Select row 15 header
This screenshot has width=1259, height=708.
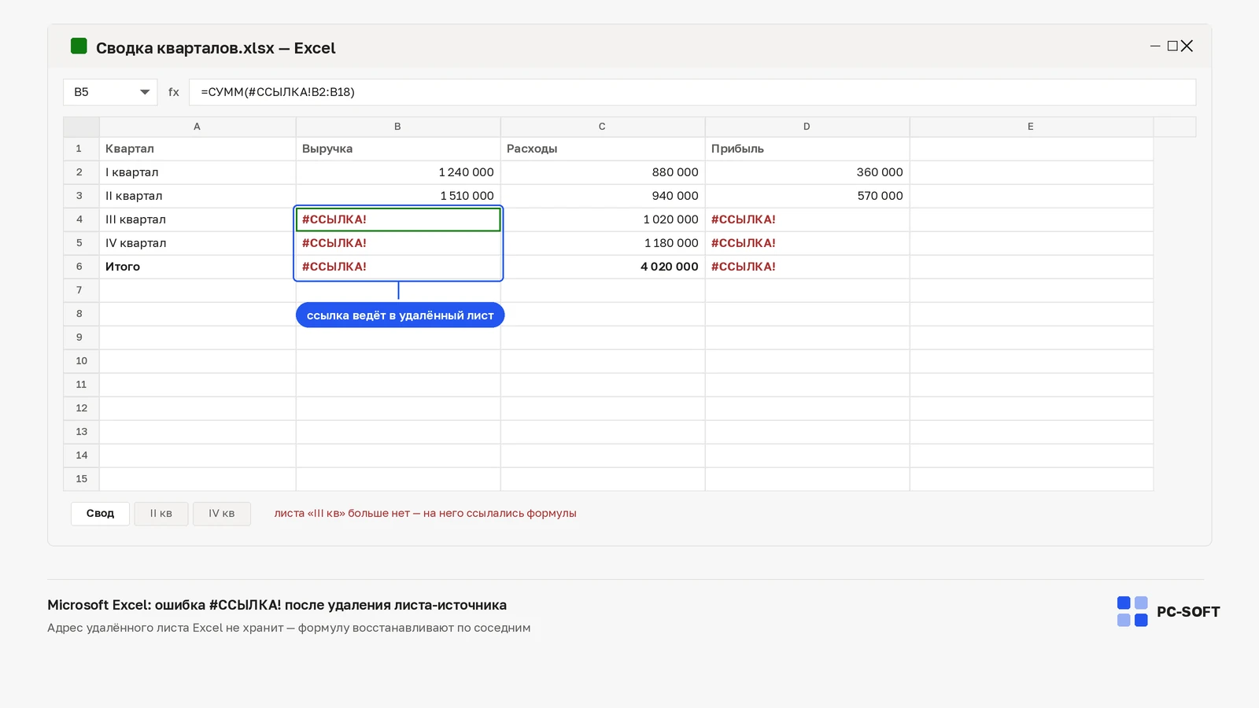click(x=81, y=479)
